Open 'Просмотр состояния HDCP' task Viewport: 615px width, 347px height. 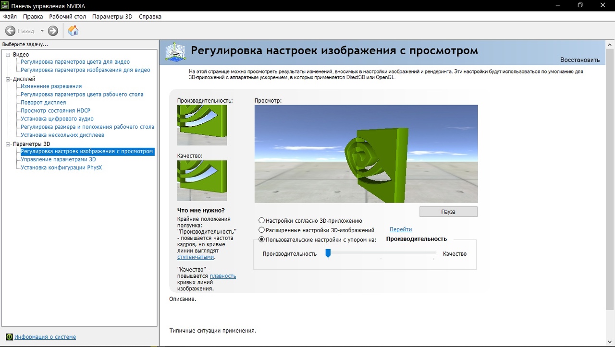[56, 111]
